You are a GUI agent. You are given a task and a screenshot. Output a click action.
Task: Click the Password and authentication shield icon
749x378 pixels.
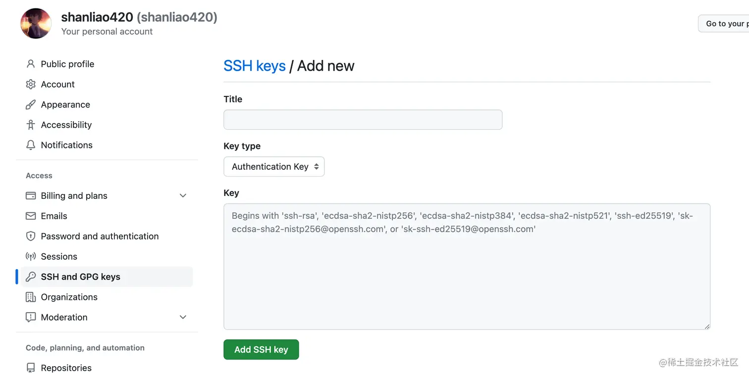coord(31,236)
